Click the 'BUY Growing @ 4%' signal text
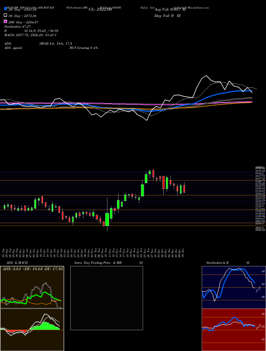This screenshot has height=351, width=266. coord(84,48)
